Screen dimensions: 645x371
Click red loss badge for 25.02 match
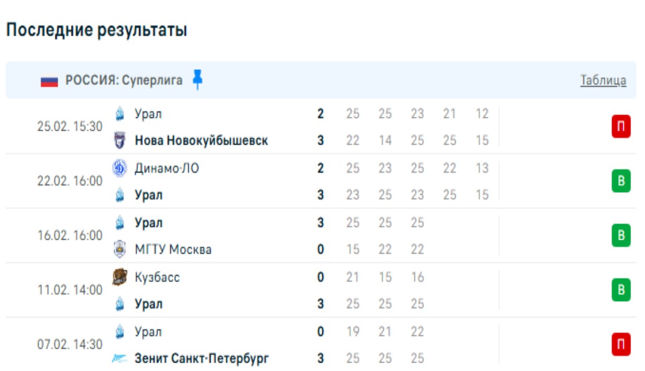tap(621, 127)
